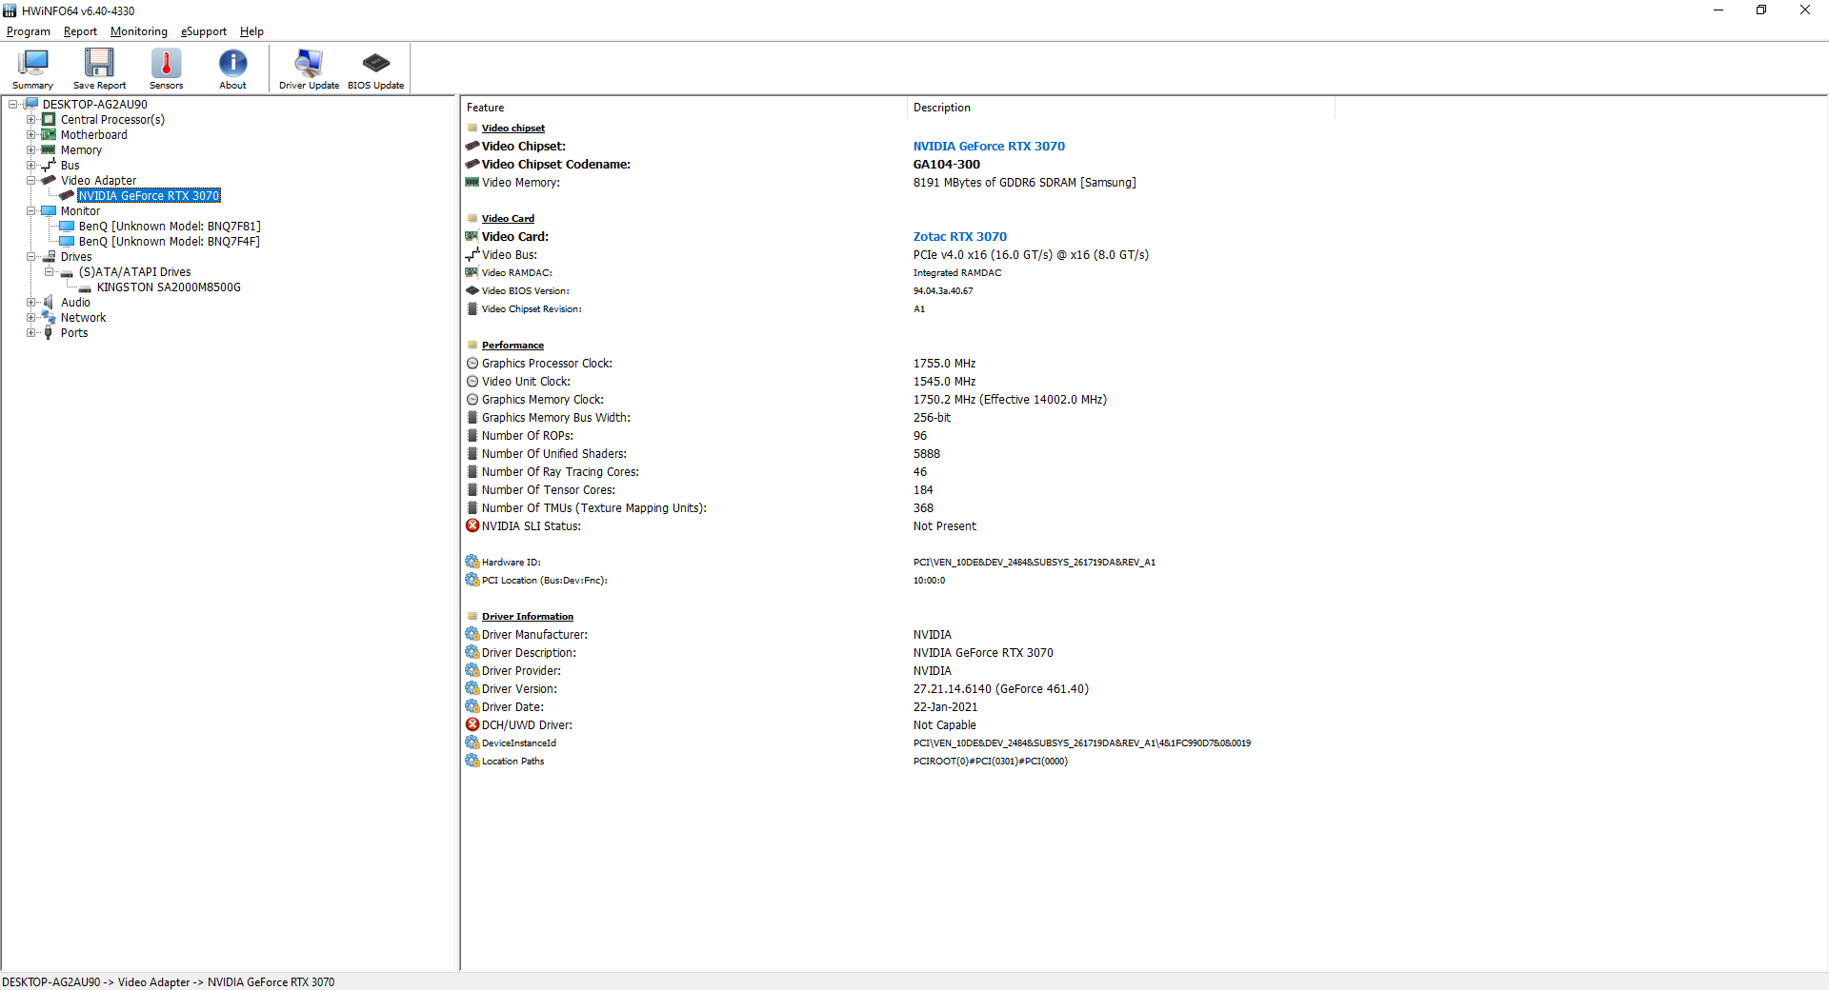The width and height of the screenshot is (1829, 990).
Task: Expand the Audio node
Action: [x=31, y=302]
